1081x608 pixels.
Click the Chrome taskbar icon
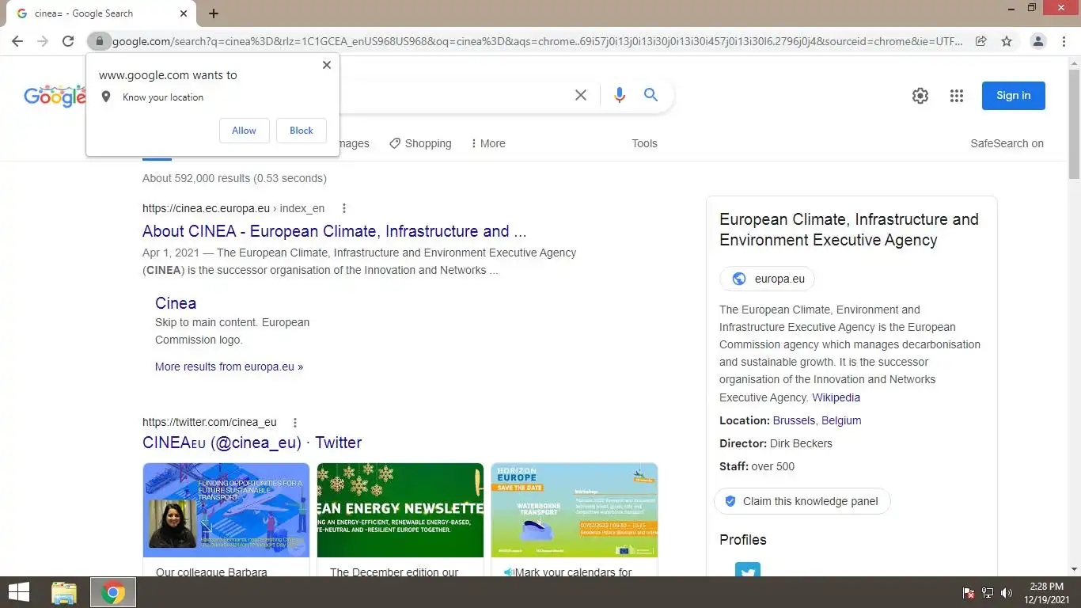tap(113, 592)
